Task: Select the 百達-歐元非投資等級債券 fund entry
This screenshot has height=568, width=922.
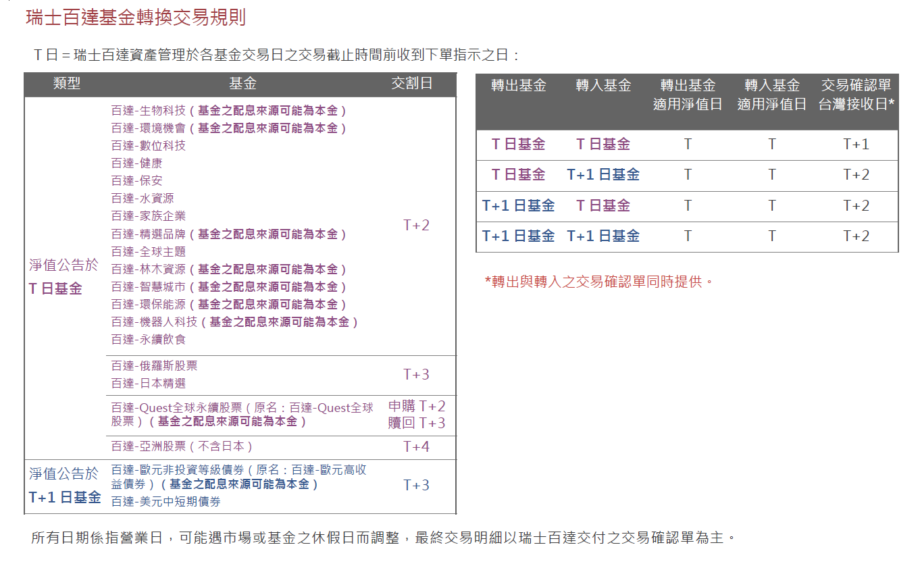Action: pyautogui.click(x=239, y=477)
